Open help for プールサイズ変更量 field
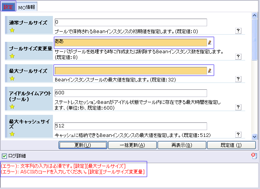The image size is (260, 189). point(238,57)
